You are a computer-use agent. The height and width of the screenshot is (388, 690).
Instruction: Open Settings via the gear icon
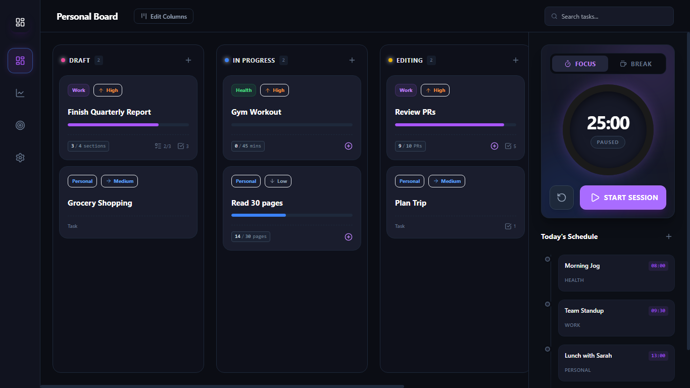(20, 158)
